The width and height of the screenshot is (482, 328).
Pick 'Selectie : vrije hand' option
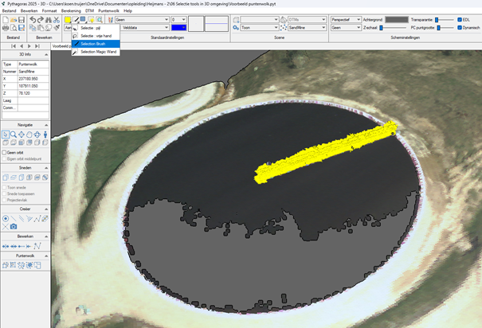[96, 36]
